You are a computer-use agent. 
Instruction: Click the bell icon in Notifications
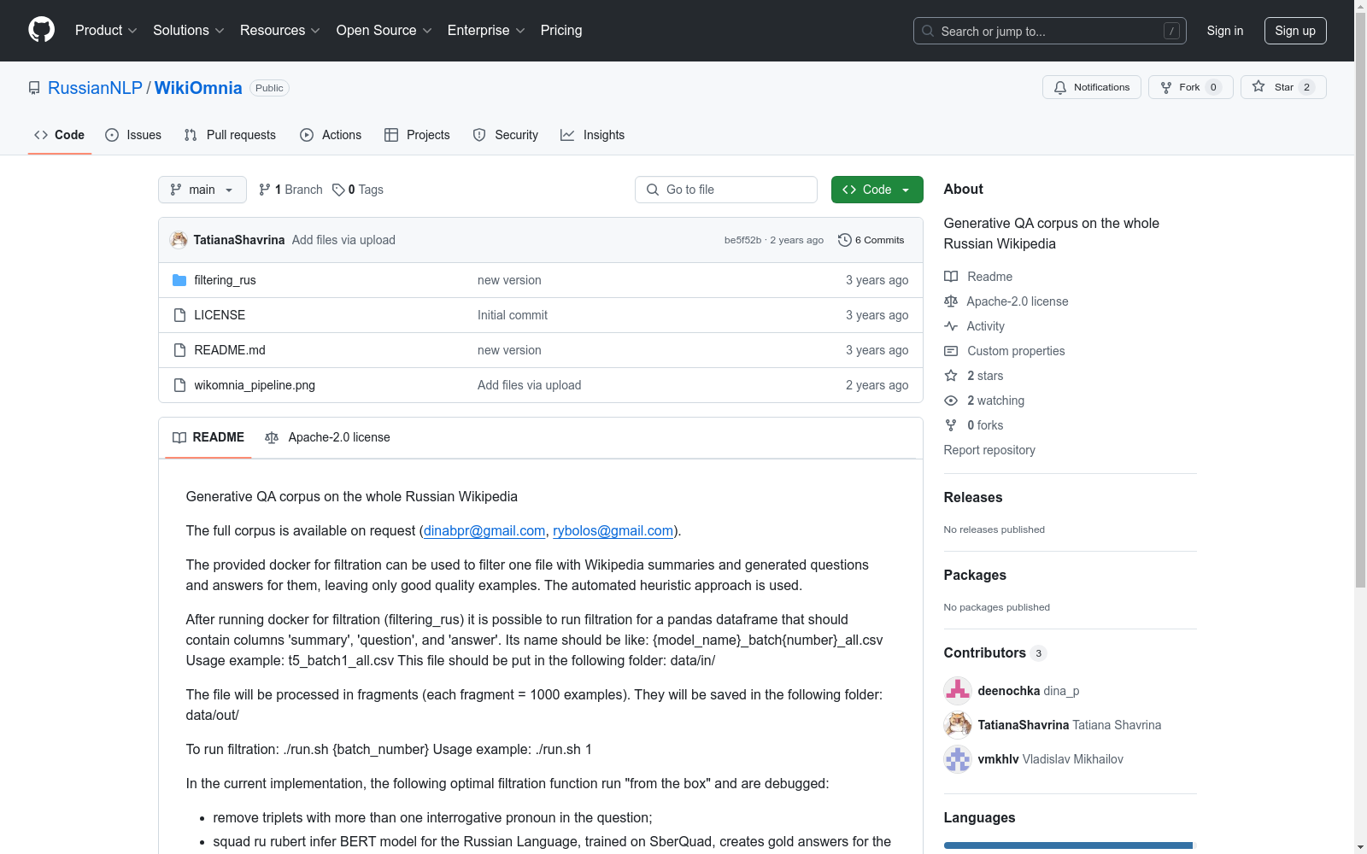tap(1060, 87)
